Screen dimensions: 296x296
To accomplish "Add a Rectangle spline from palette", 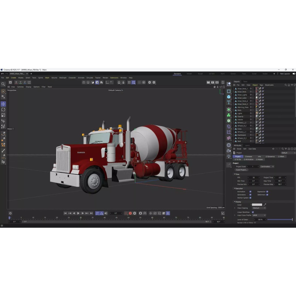I will point(229,91).
